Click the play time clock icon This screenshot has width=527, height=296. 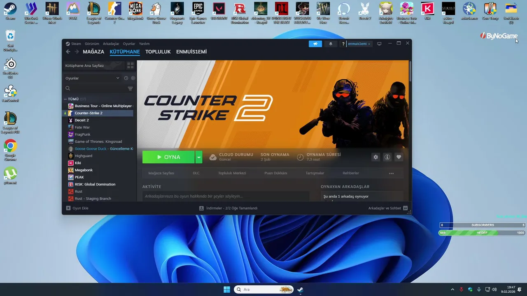tap(300, 157)
